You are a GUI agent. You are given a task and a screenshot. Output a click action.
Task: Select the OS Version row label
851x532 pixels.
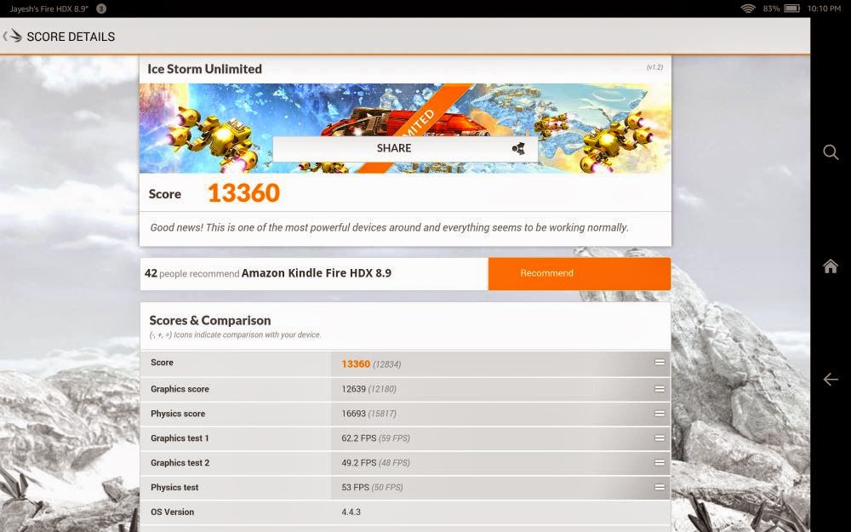pos(173,512)
